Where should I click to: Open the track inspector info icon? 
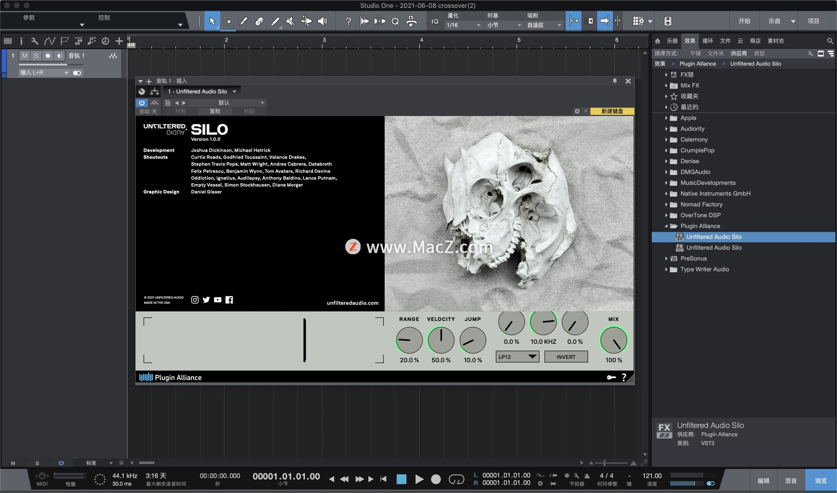21,41
